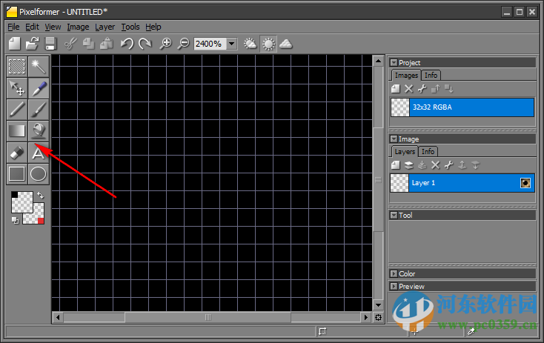The height and width of the screenshot is (343, 544).
Task: Duplicate layer using stacked layers icon
Action: pyautogui.click(x=408, y=165)
